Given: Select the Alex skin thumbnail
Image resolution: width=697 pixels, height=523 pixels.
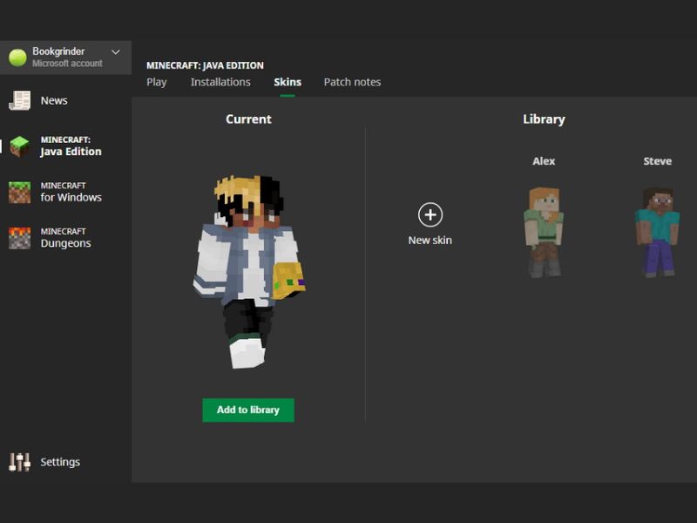Looking at the screenshot, I should point(544,232).
